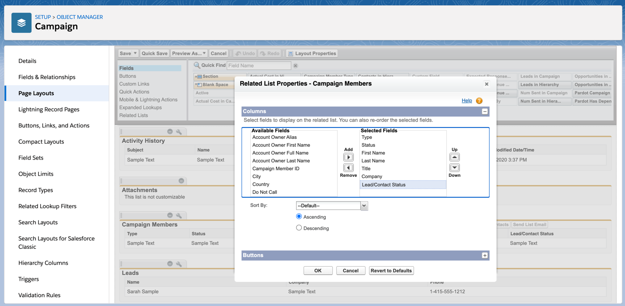
Task: Select Lead/Contact Status in Selected Fields
Action: 383,185
